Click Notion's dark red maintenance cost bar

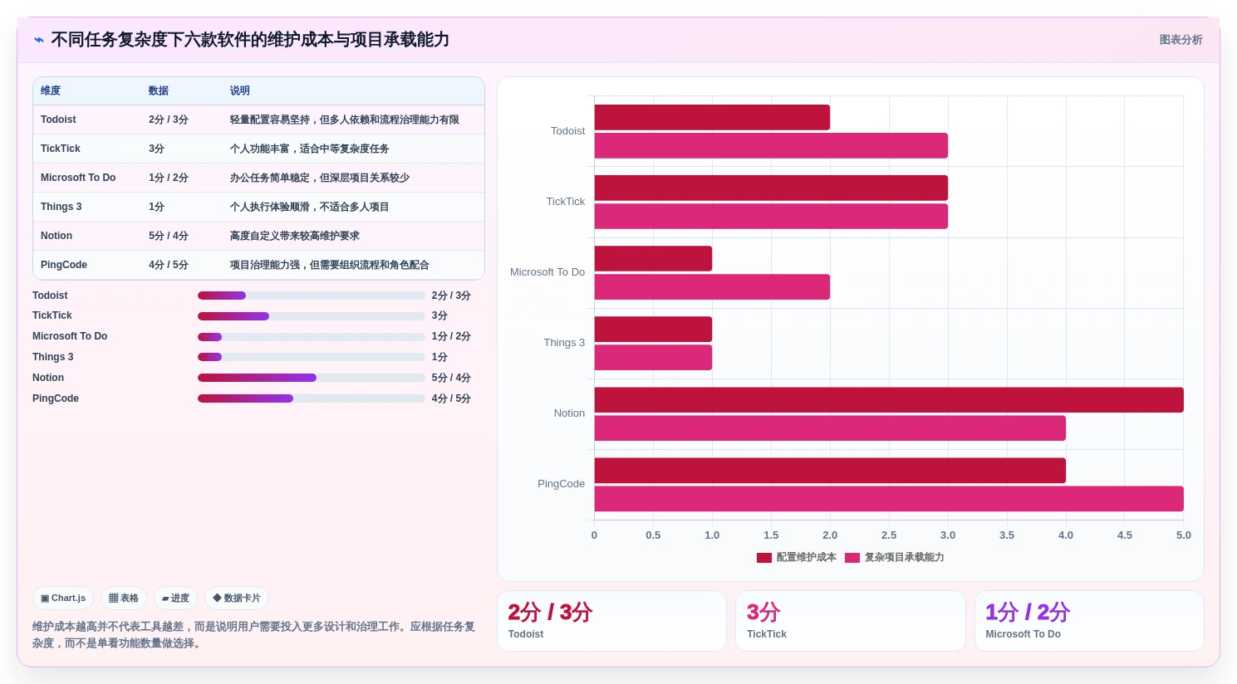click(x=889, y=400)
